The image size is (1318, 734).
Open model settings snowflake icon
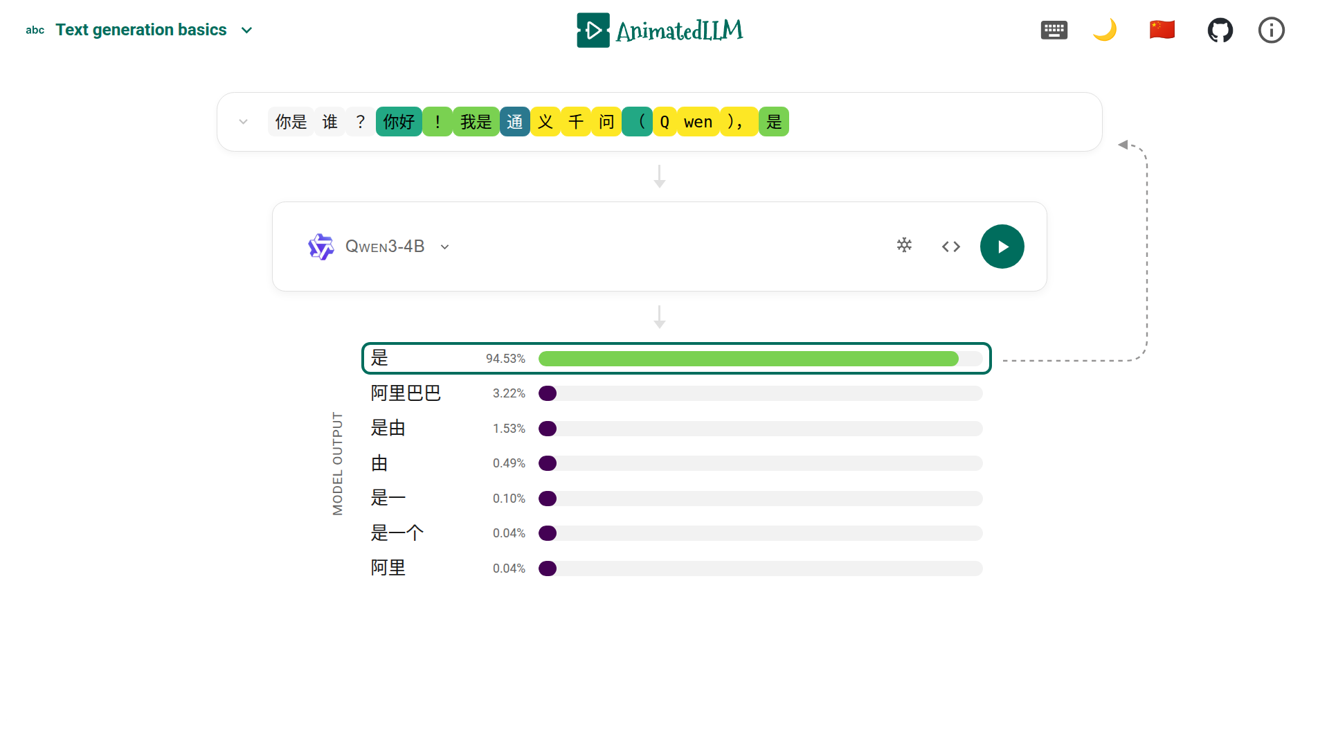point(904,245)
